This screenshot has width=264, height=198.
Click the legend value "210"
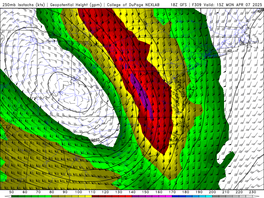(x=226, y=192)
